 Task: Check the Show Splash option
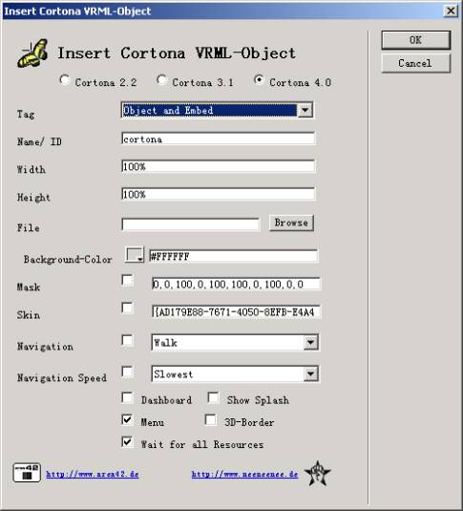tap(213, 397)
